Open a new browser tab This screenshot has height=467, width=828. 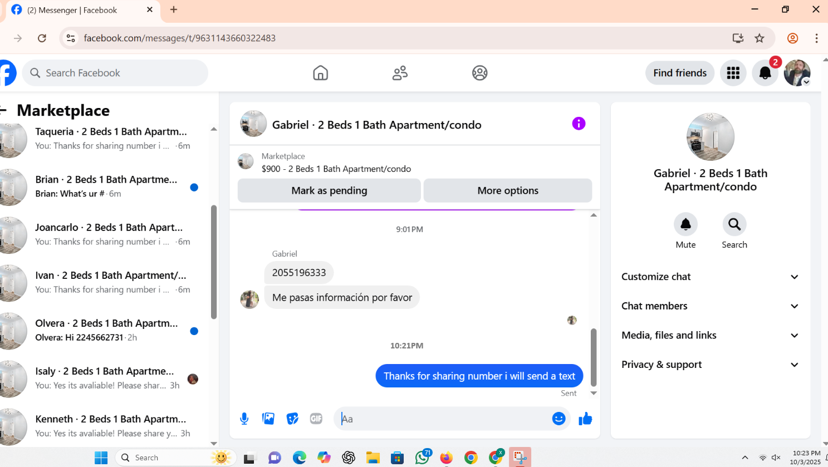coord(174,9)
